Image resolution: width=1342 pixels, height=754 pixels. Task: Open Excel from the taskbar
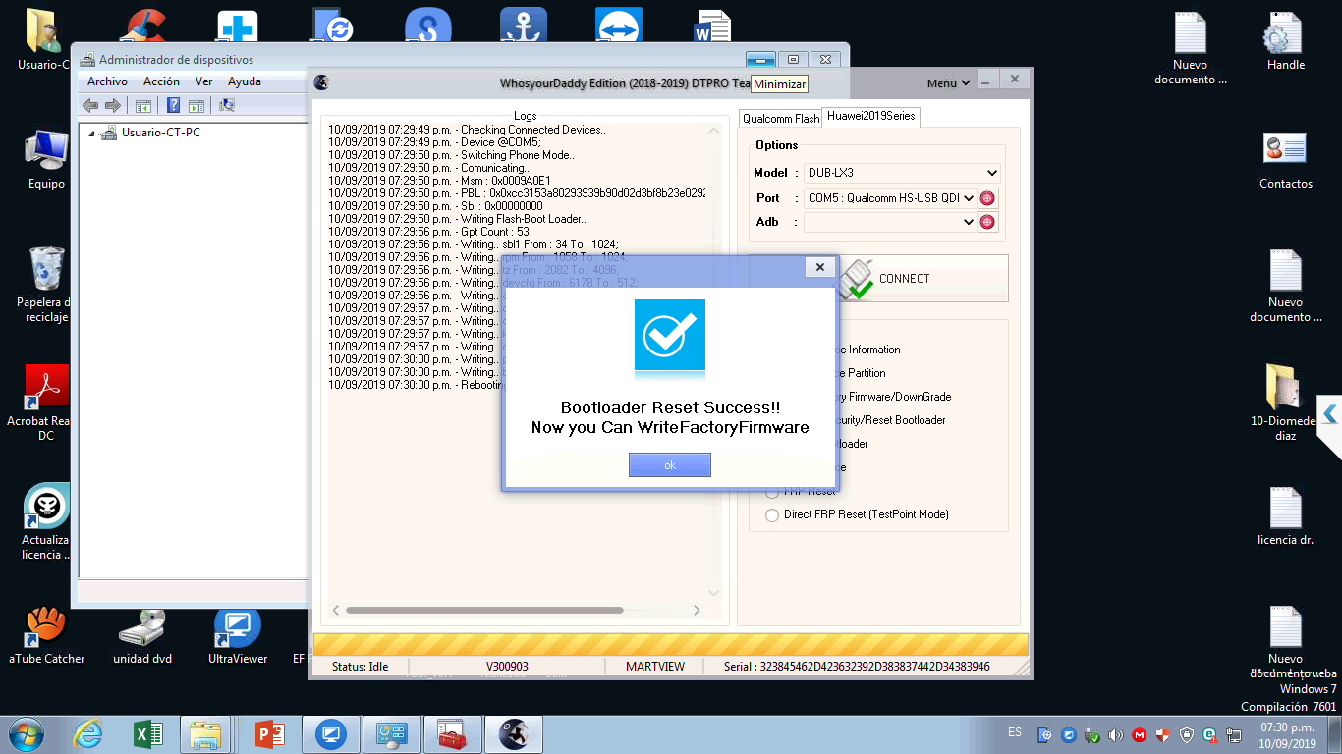click(x=147, y=734)
